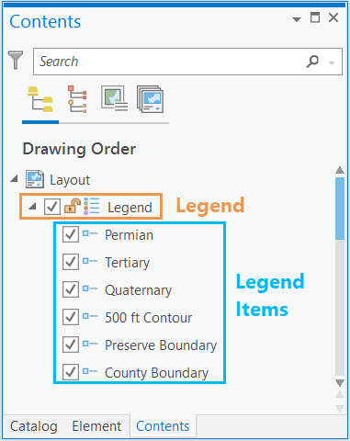Screen dimensions: 350x441
Task: Open the Contents pane options dropdown
Action: click(x=296, y=19)
